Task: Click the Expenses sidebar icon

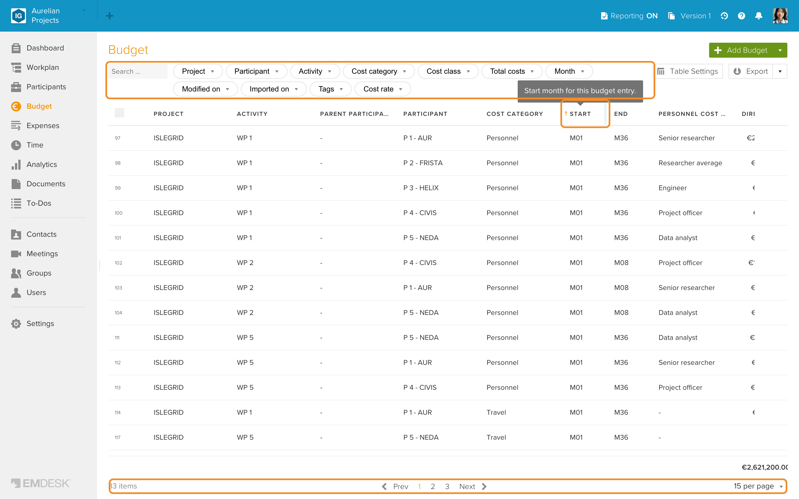Action: click(x=16, y=125)
